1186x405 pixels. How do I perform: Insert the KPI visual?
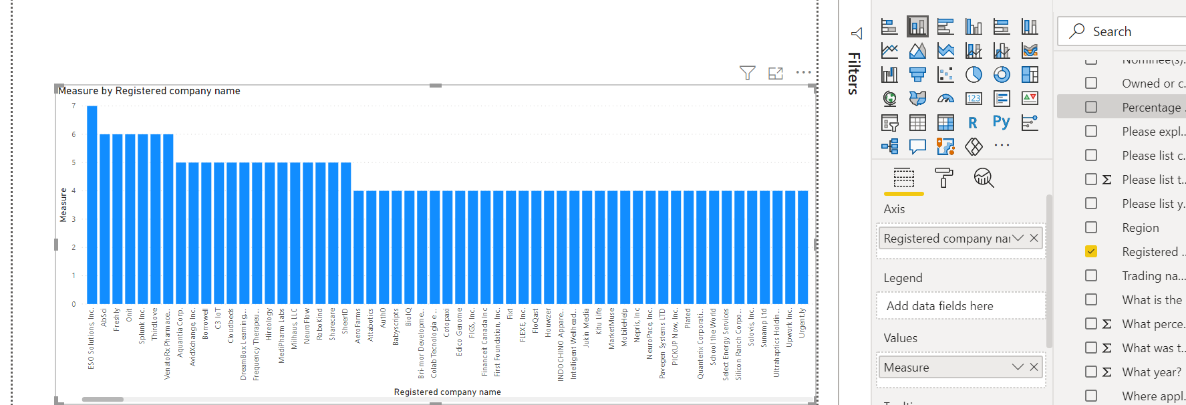point(1030,99)
